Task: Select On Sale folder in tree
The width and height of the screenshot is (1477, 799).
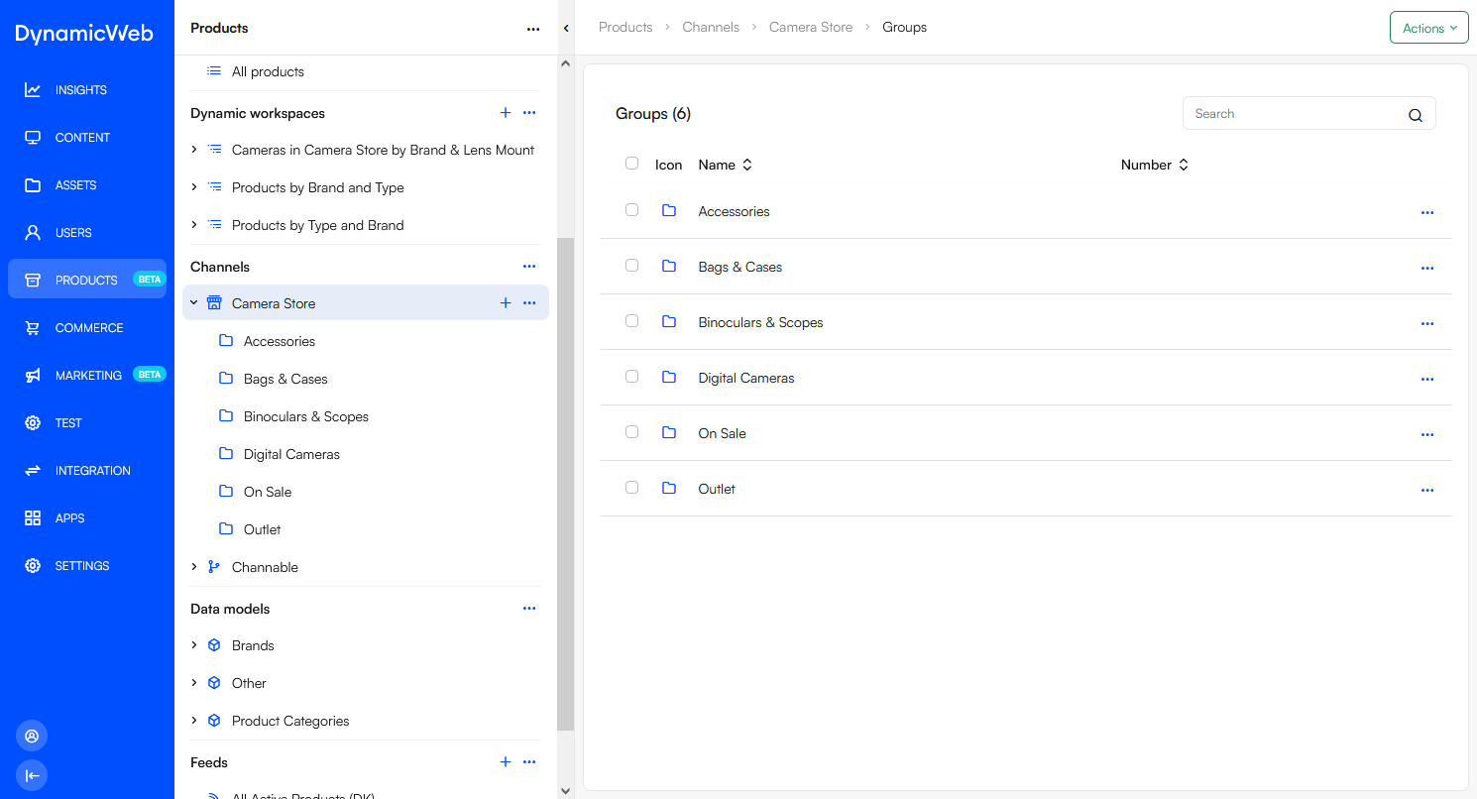Action: pos(268,492)
